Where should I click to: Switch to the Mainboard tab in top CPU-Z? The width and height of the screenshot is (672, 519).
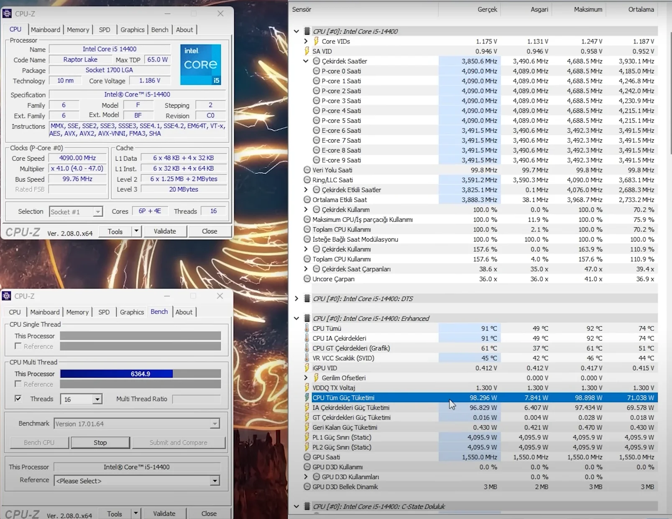46,30
